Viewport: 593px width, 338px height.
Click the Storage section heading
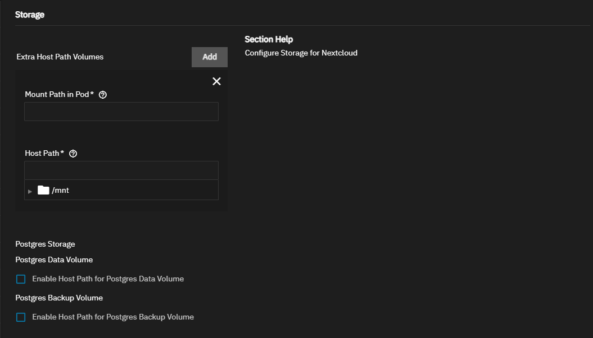[30, 15]
